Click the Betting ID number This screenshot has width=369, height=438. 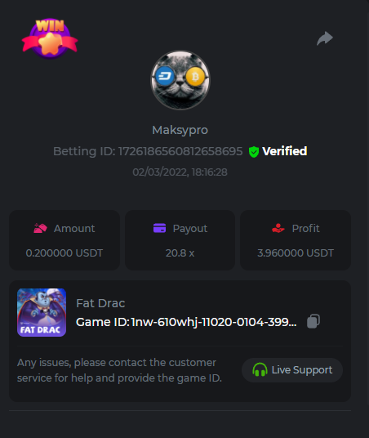pyautogui.click(x=180, y=151)
